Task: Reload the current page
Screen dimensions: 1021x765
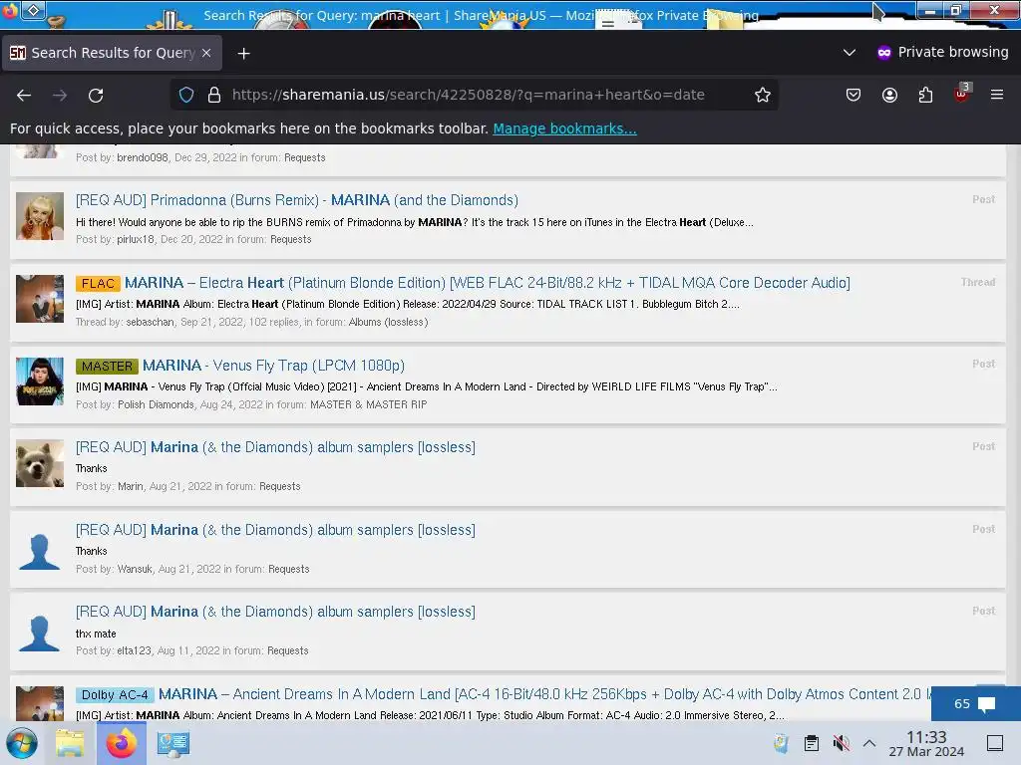Action: pyautogui.click(x=96, y=95)
